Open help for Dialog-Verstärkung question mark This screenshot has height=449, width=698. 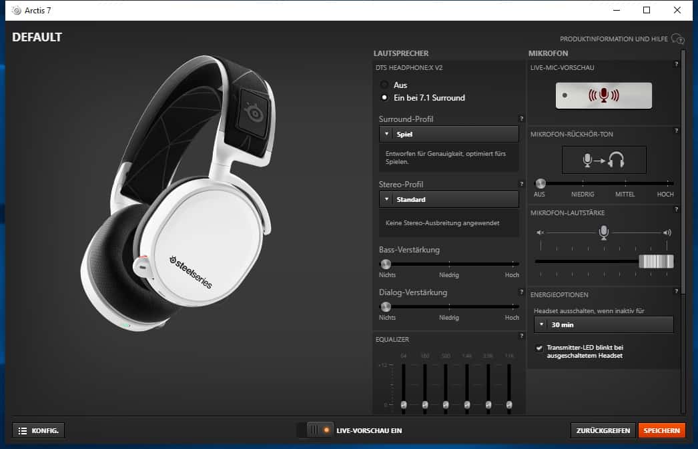(x=521, y=292)
